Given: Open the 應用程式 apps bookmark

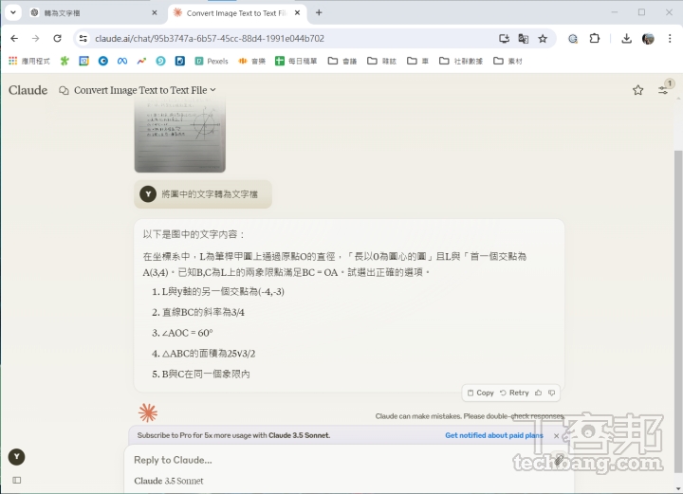Looking at the screenshot, I should click(x=29, y=61).
